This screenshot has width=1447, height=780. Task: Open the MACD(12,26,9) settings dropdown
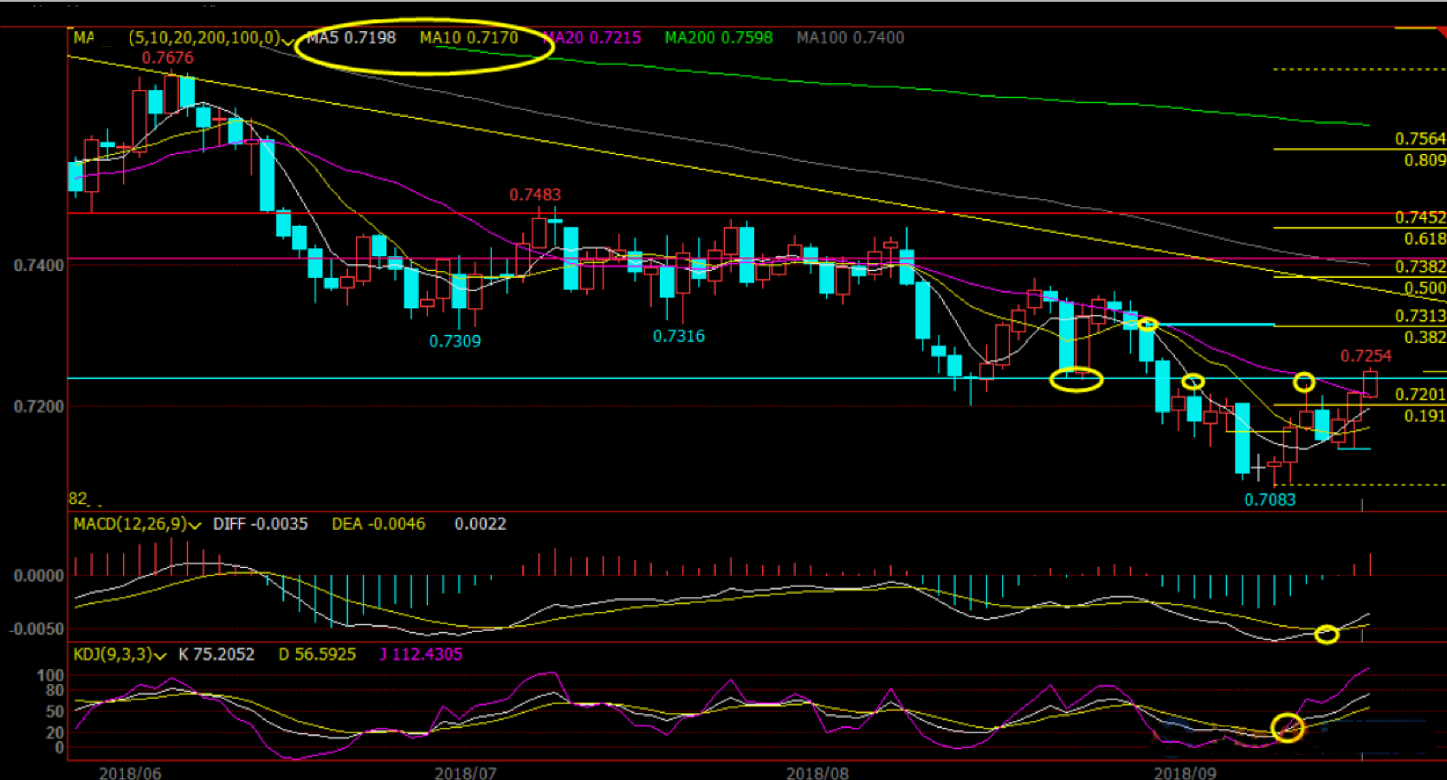(196, 525)
